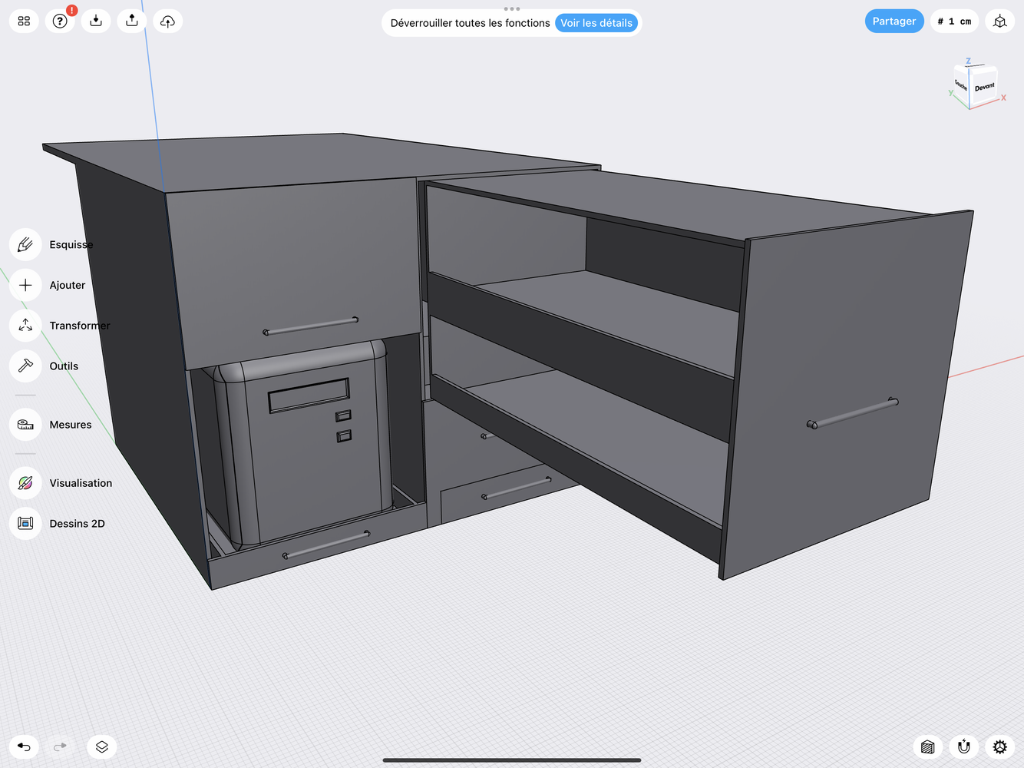1024x768 pixels.
Task: Toggle the grid display icon
Action: [928, 746]
